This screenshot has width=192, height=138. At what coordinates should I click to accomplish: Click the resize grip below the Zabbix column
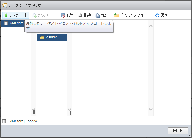pyautogui.click(x=70, y=112)
